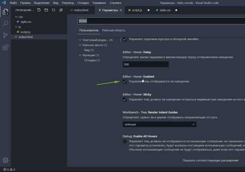Select the Рабочая область settings scope tab

114,30
